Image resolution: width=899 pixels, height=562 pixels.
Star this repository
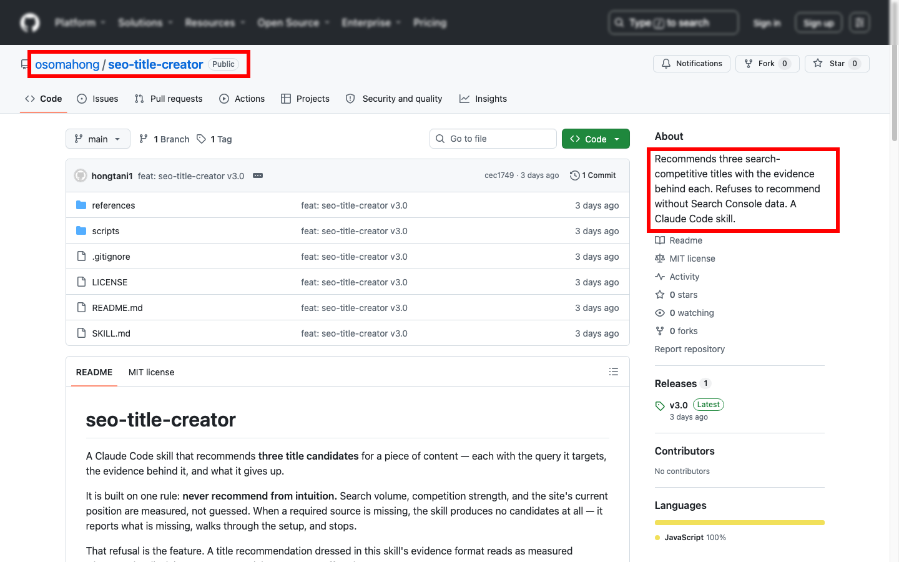[837, 64]
